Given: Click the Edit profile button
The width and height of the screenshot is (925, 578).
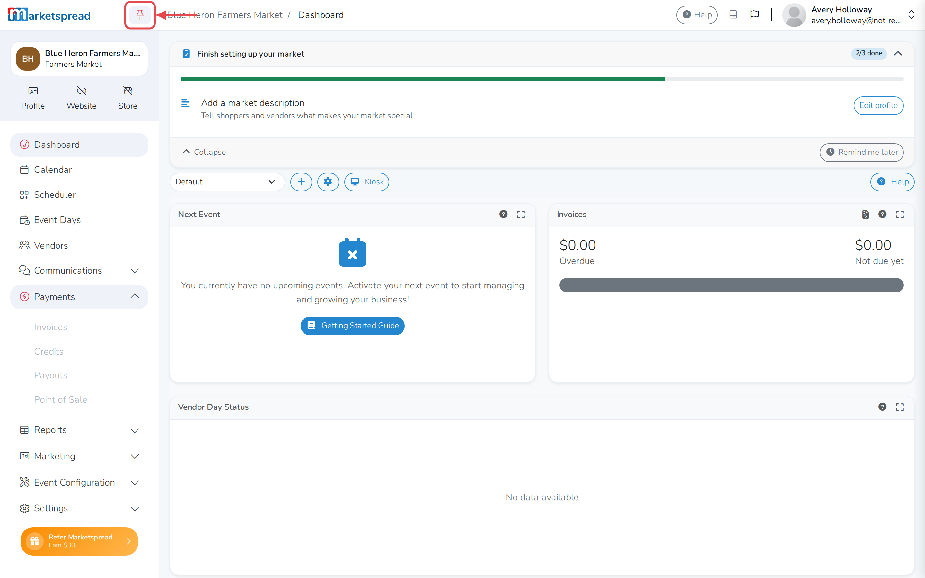Looking at the screenshot, I should [x=878, y=106].
